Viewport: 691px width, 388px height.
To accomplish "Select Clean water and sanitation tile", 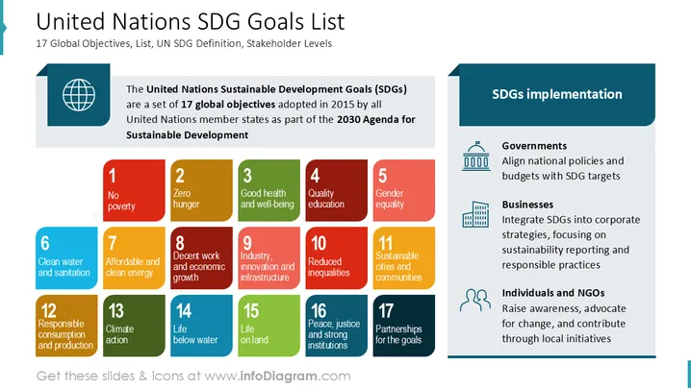I will pos(66,257).
